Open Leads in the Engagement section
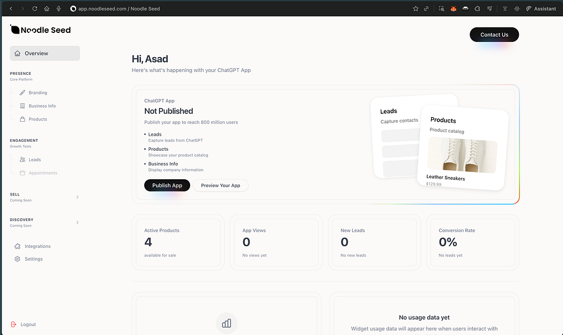 click(x=35, y=160)
